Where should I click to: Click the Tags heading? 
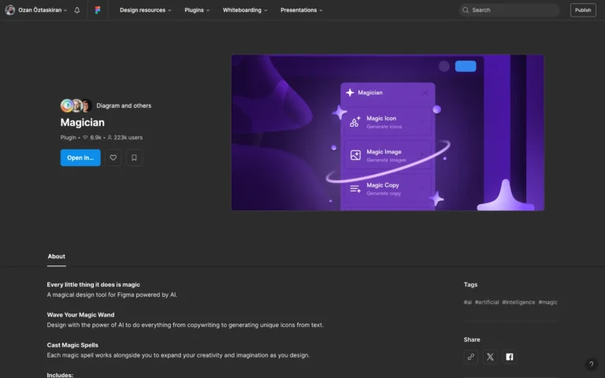[x=470, y=284]
